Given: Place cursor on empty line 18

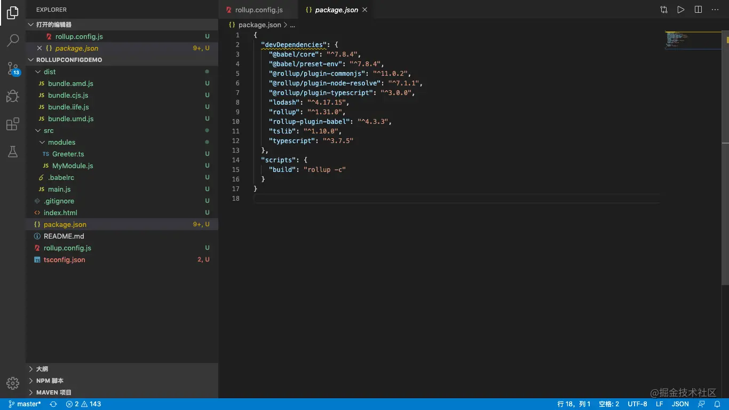Looking at the screenshot, I should [x=456, y=199].
